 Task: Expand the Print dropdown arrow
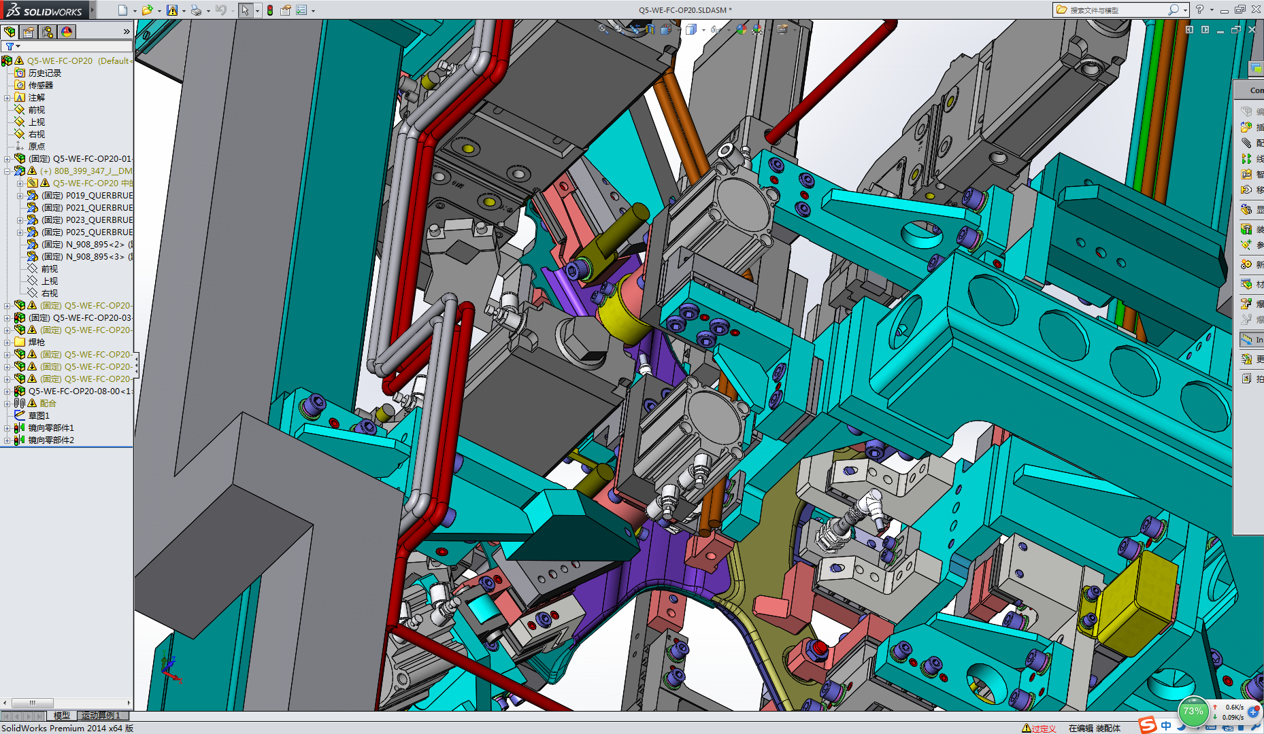click(x=207, y=11)
